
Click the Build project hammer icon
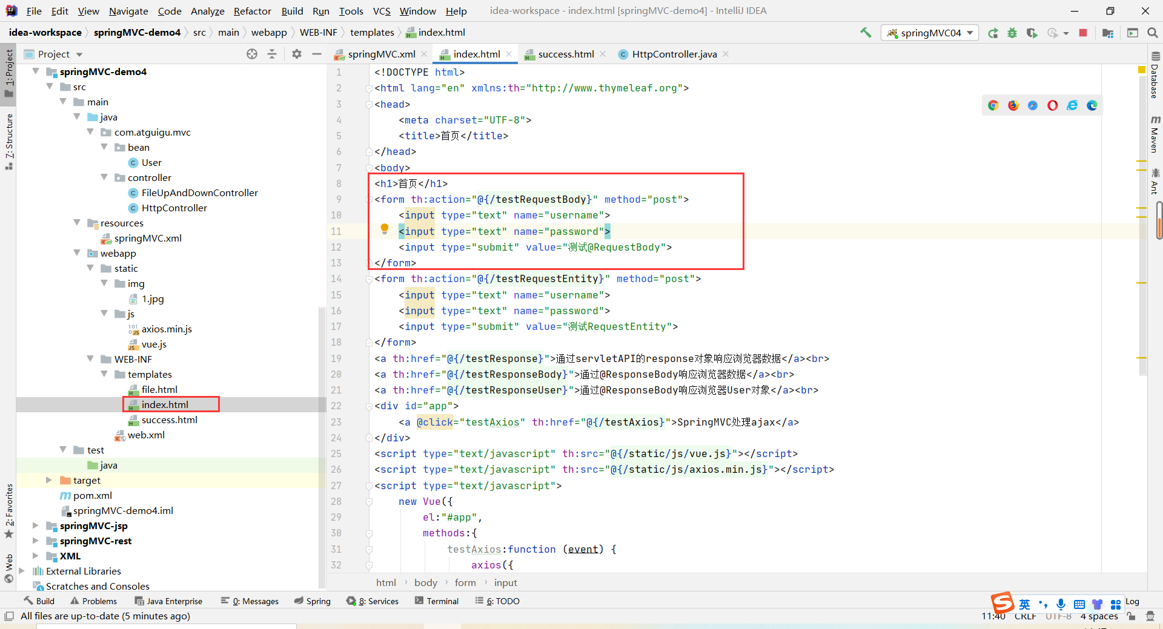point(866,33)
